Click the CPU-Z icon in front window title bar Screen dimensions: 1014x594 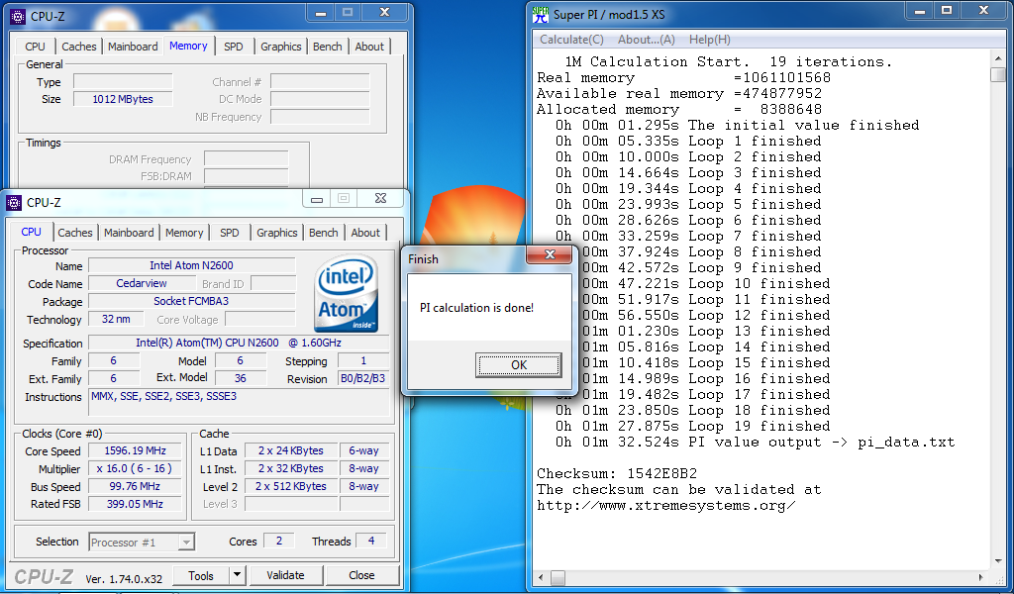click(x=14, y=203)
